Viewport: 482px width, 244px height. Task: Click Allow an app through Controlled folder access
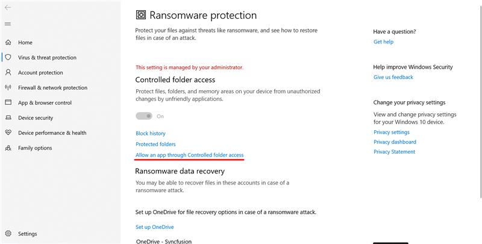click(x=189, y=155)
